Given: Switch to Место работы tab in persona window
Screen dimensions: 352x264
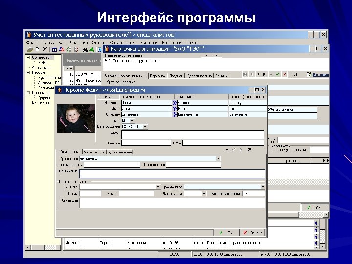Looking at the screenshot, I should (x=94, y=152).
